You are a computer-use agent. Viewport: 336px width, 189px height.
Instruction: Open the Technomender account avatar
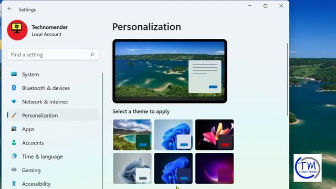point(17,30)
